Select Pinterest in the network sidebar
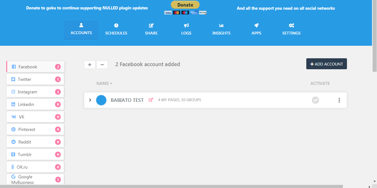This screenshot has width=377, height=188. point(35,129)
